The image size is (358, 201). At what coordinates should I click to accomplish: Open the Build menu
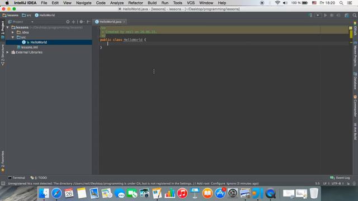point(152,3)
